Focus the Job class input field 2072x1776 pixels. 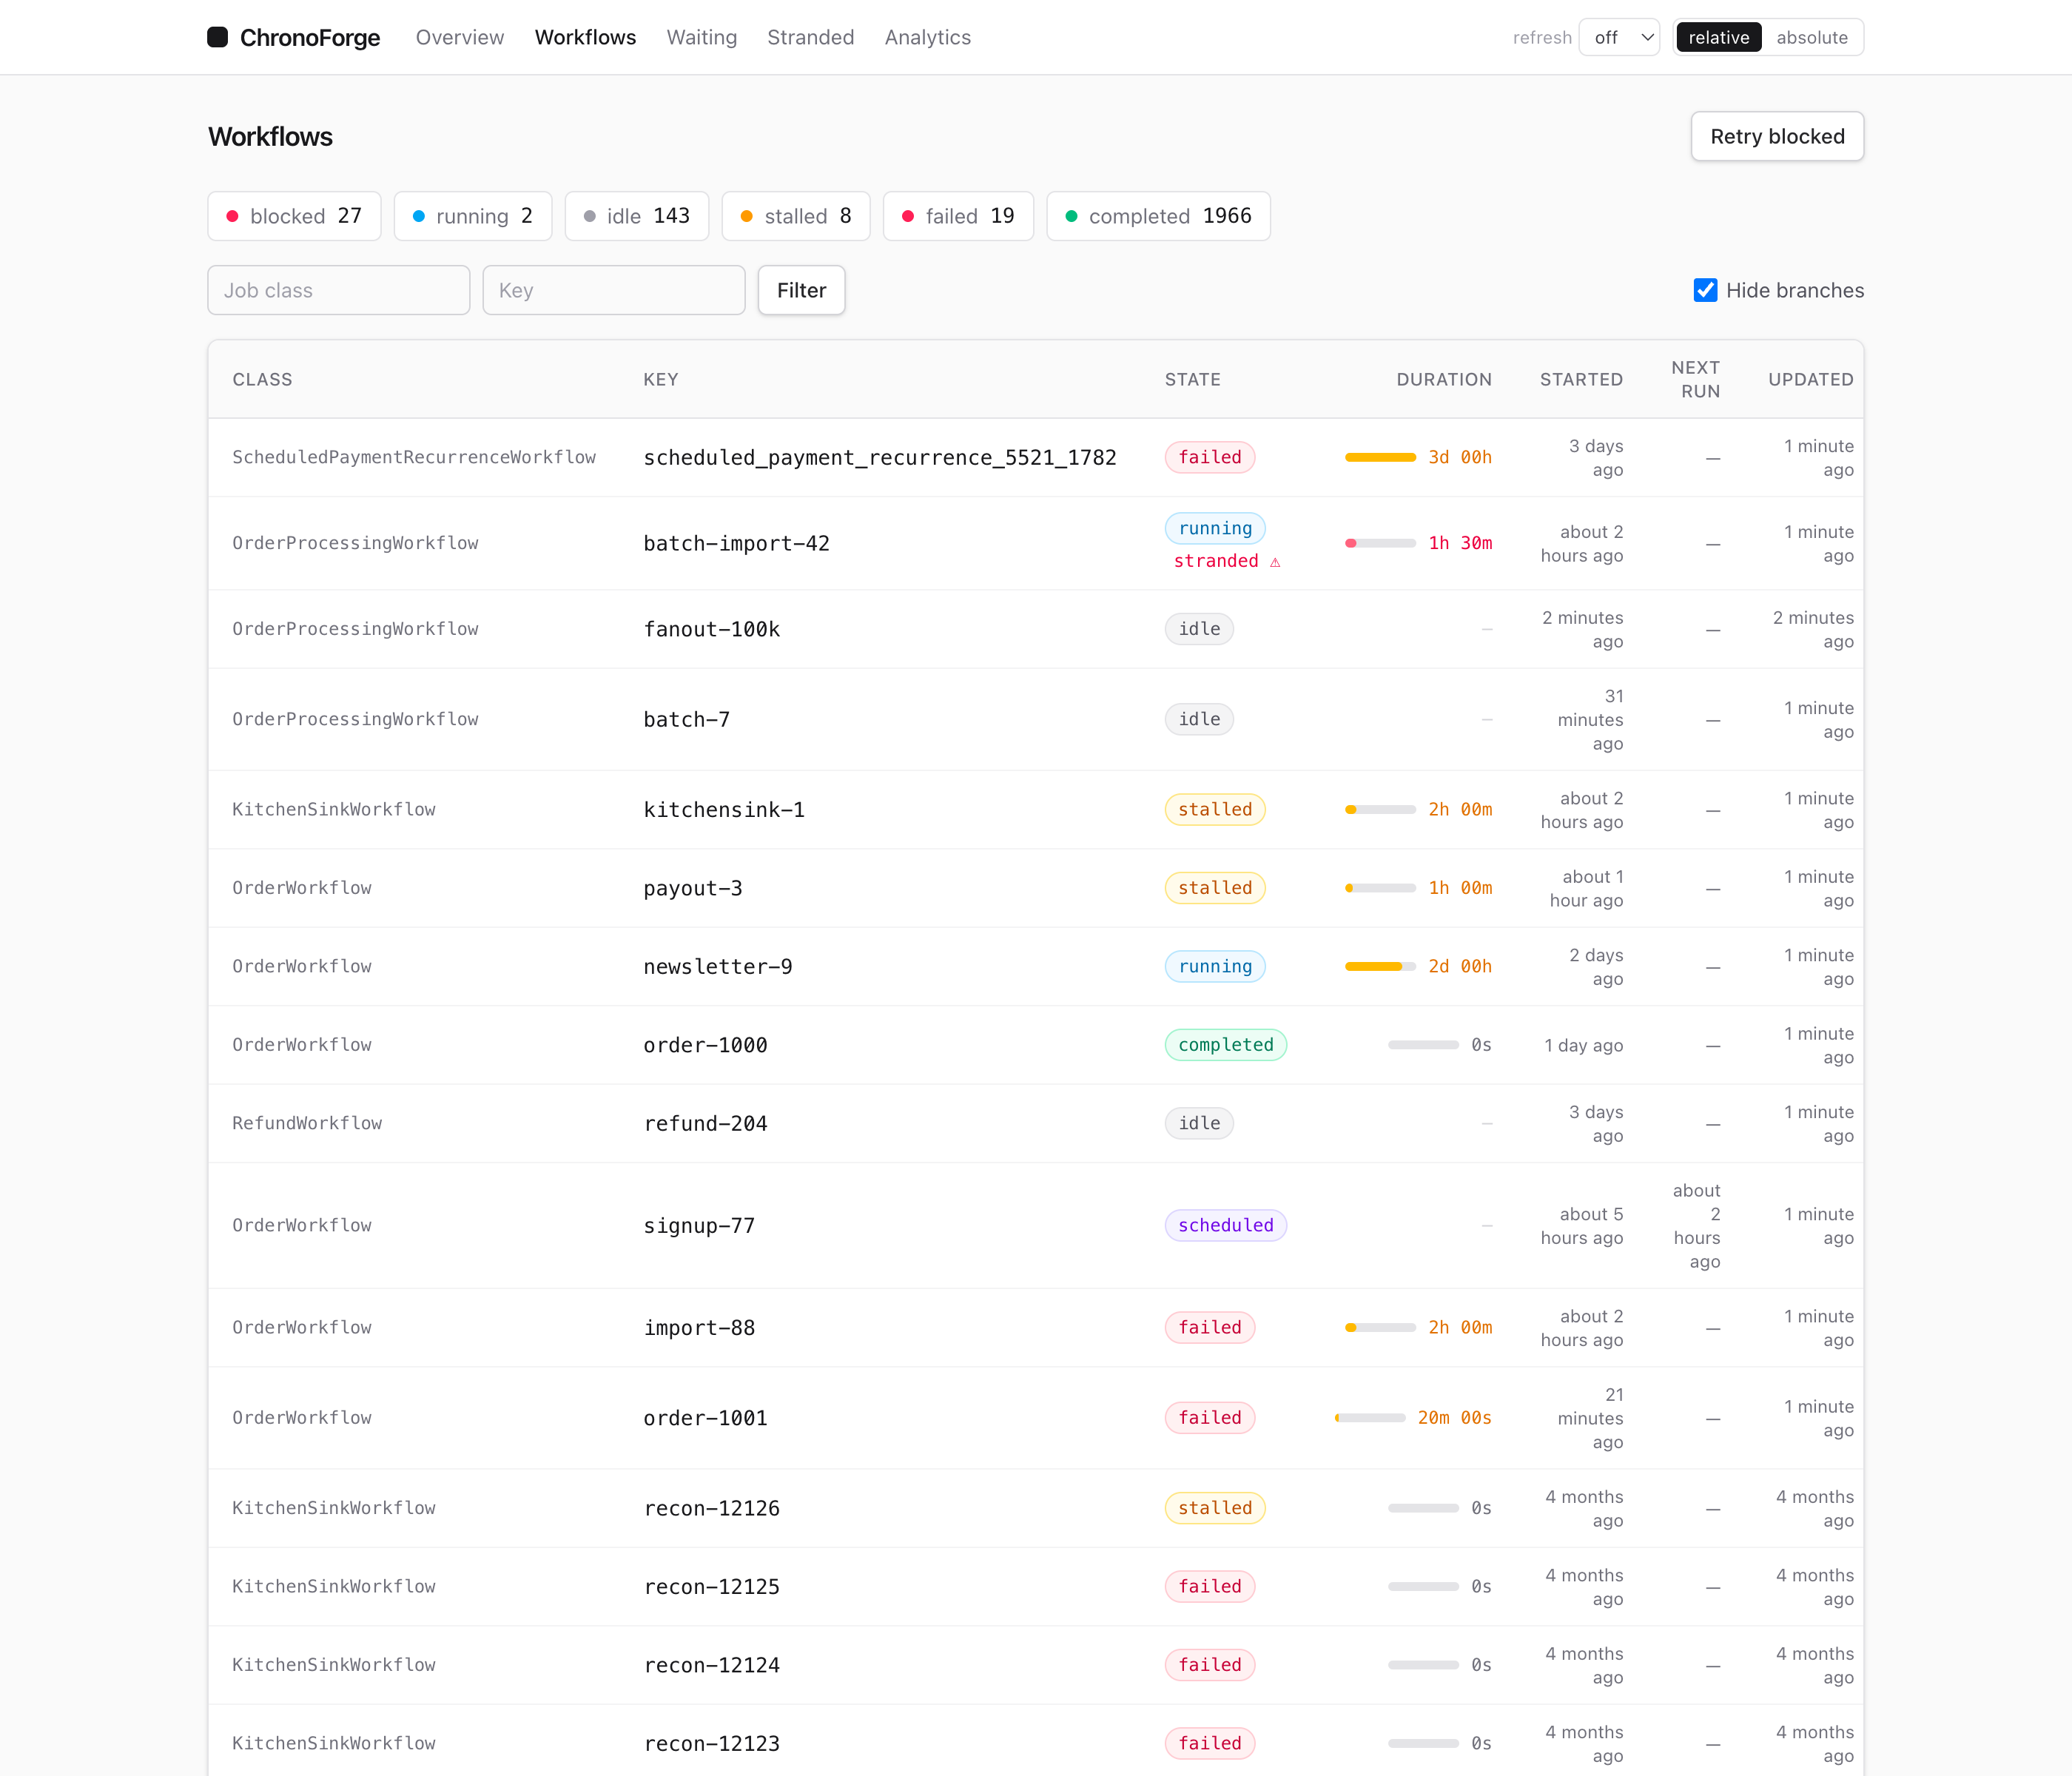339,290
